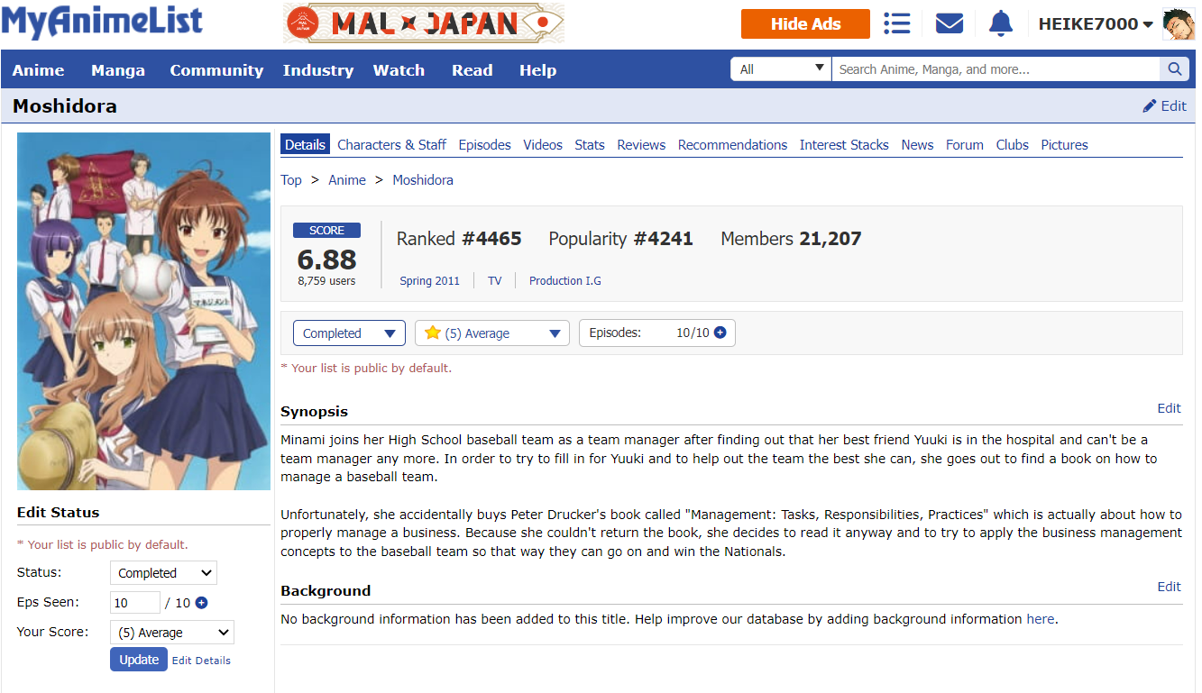
Task: Click the Members 21,207 text
Action: point(791,239)
